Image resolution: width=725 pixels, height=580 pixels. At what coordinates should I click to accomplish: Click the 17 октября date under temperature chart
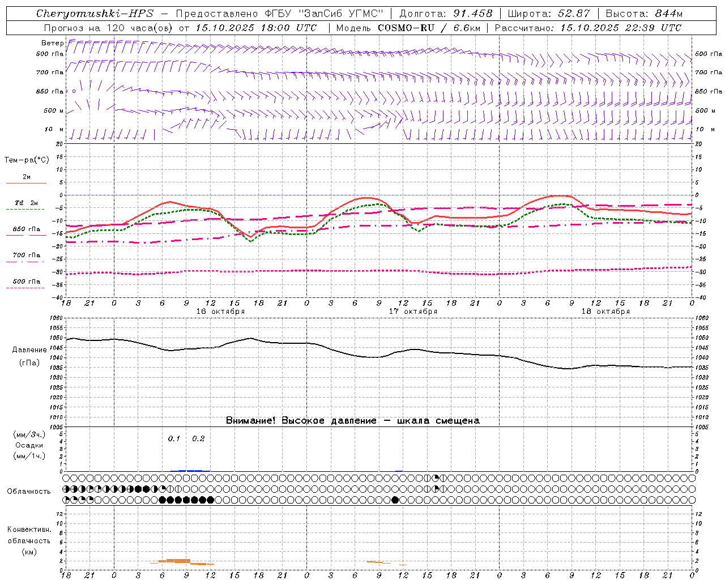click(413, 311)
